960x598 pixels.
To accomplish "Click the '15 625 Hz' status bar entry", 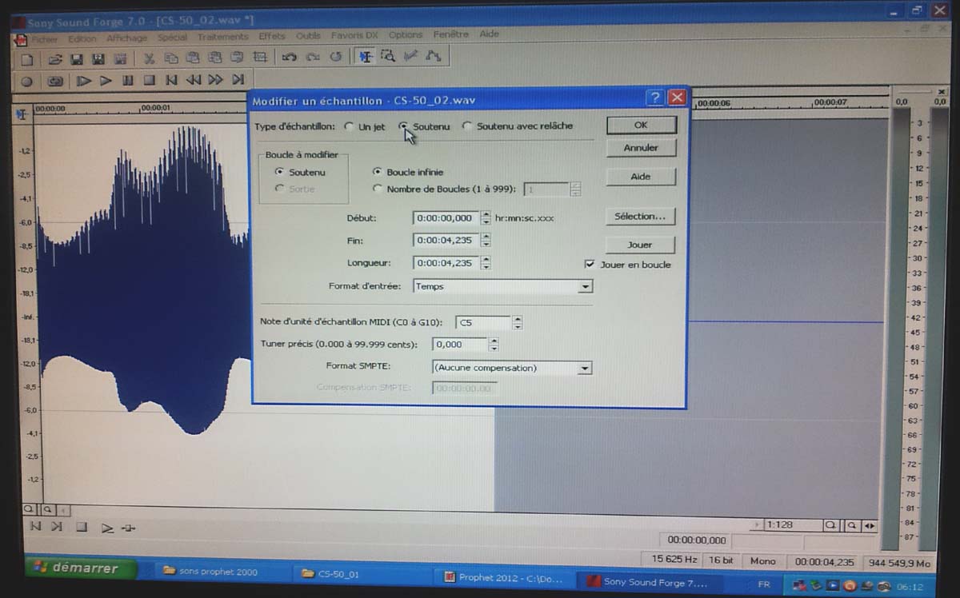I will click(x=674, y=560).
